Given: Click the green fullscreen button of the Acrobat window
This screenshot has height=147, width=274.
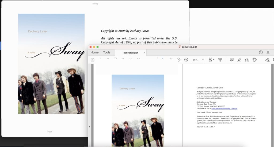Looking at the screenshot, I should click(97, 47).
